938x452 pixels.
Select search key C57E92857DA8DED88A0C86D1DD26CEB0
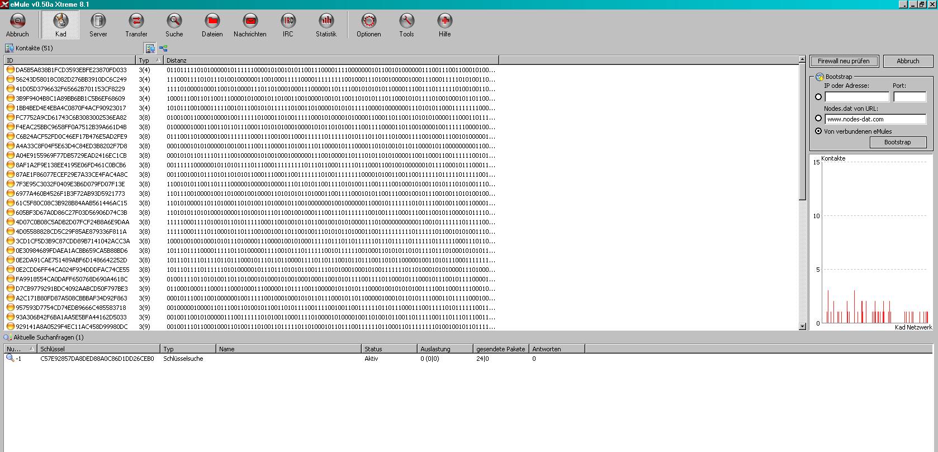click(97, 359)
